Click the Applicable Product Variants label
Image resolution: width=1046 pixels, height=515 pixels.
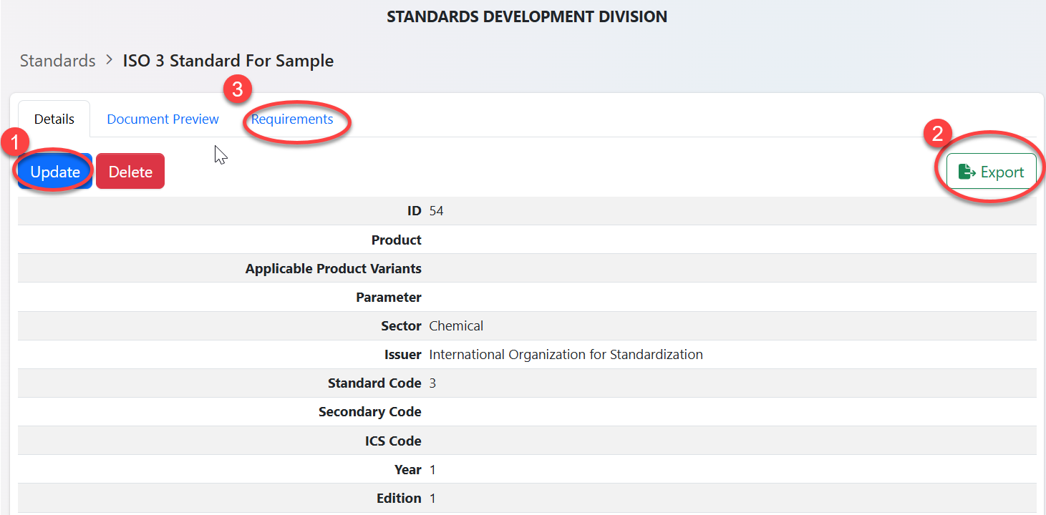pos(333,269)
